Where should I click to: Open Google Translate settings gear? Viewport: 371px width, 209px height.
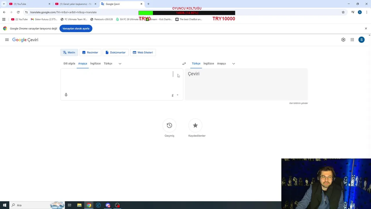[343, 40]
